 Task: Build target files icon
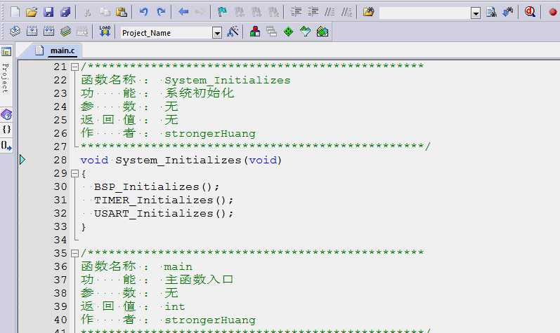(32, 32)
